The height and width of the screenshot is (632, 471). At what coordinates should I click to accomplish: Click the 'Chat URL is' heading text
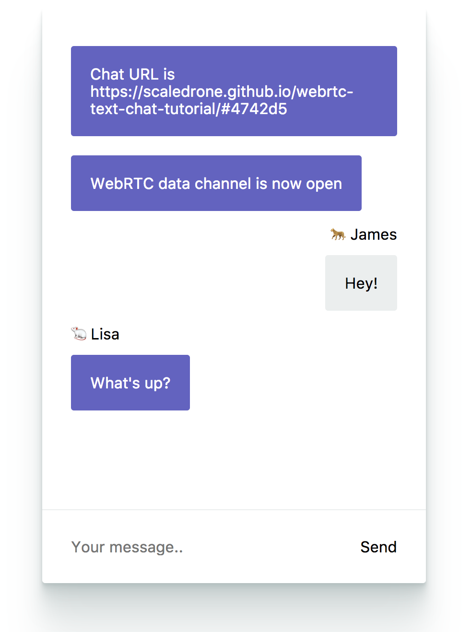pos(132,74)
